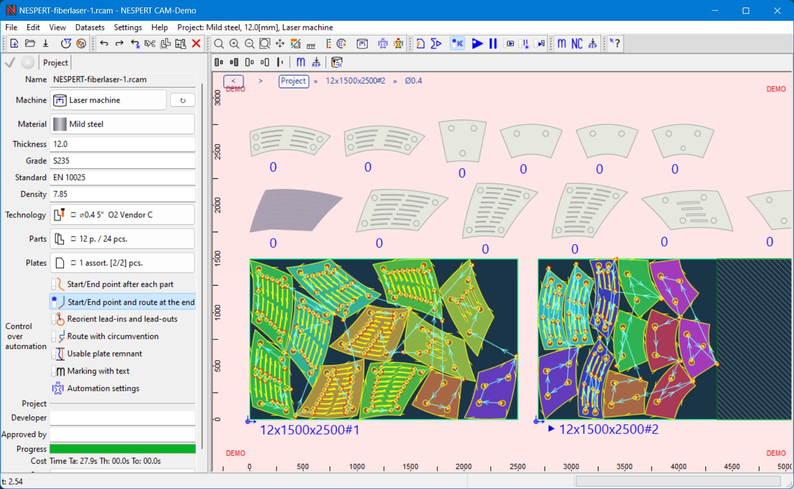Viewport: 794px width, 489px height.
Task: Click the first alignment icon in secondary toolbar
Action: [x=218, y=62]
